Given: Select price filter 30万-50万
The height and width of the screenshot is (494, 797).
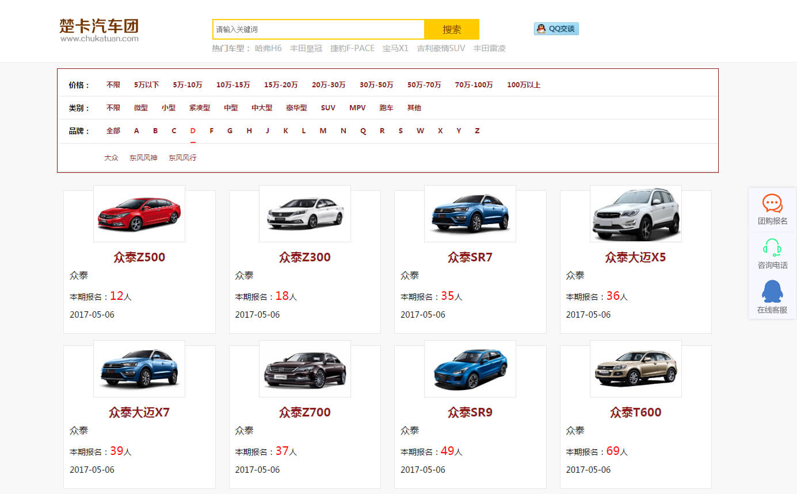Looking at the screenshot, I should [376, 85].
